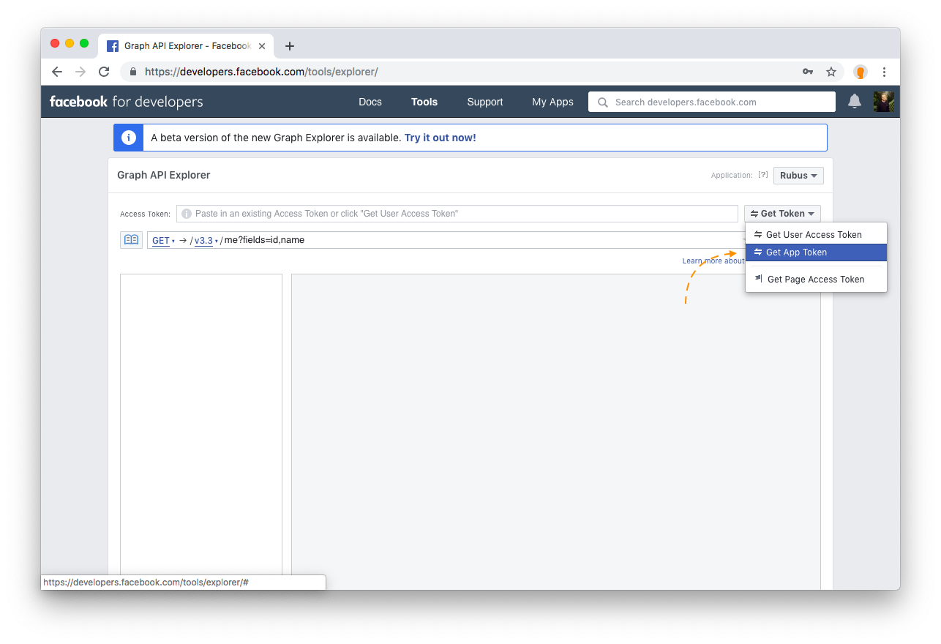Open the user profile picture menu
Image resolution: width=941 pixels, height=644 pixels.
(x=884, y=102)
